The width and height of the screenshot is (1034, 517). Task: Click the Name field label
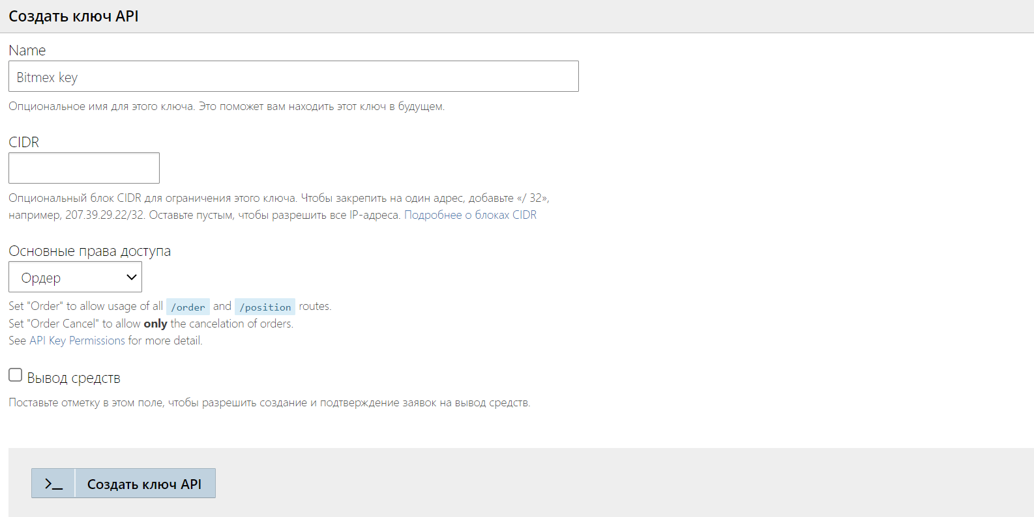point(27,50)
